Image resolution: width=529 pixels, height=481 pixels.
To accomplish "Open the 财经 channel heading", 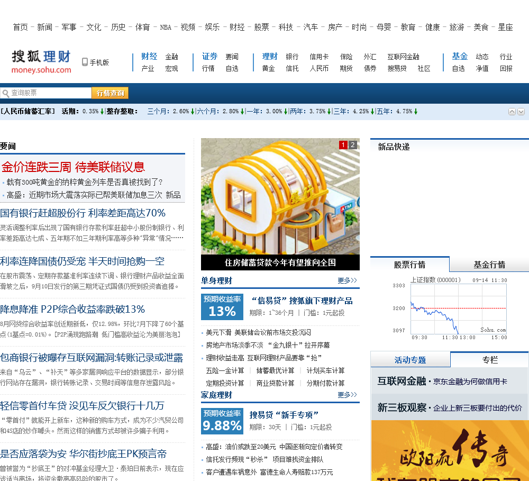I will pyautogui.click(x=149, y=57).
